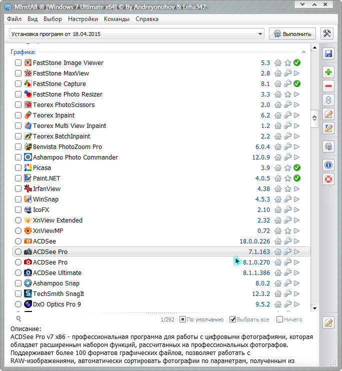Click play arrow for IrfanView
This screenshot has height=371, width=342.
coord(296,189)
